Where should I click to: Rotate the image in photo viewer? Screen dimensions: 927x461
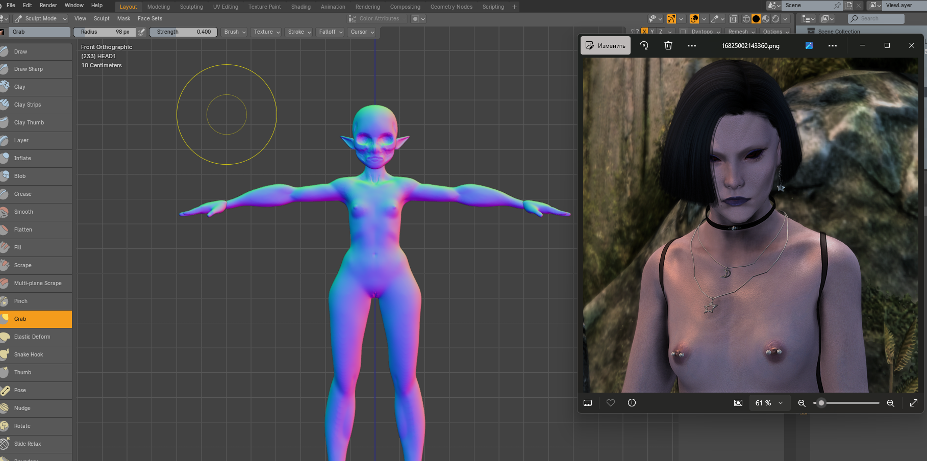[x=644, y=46]
